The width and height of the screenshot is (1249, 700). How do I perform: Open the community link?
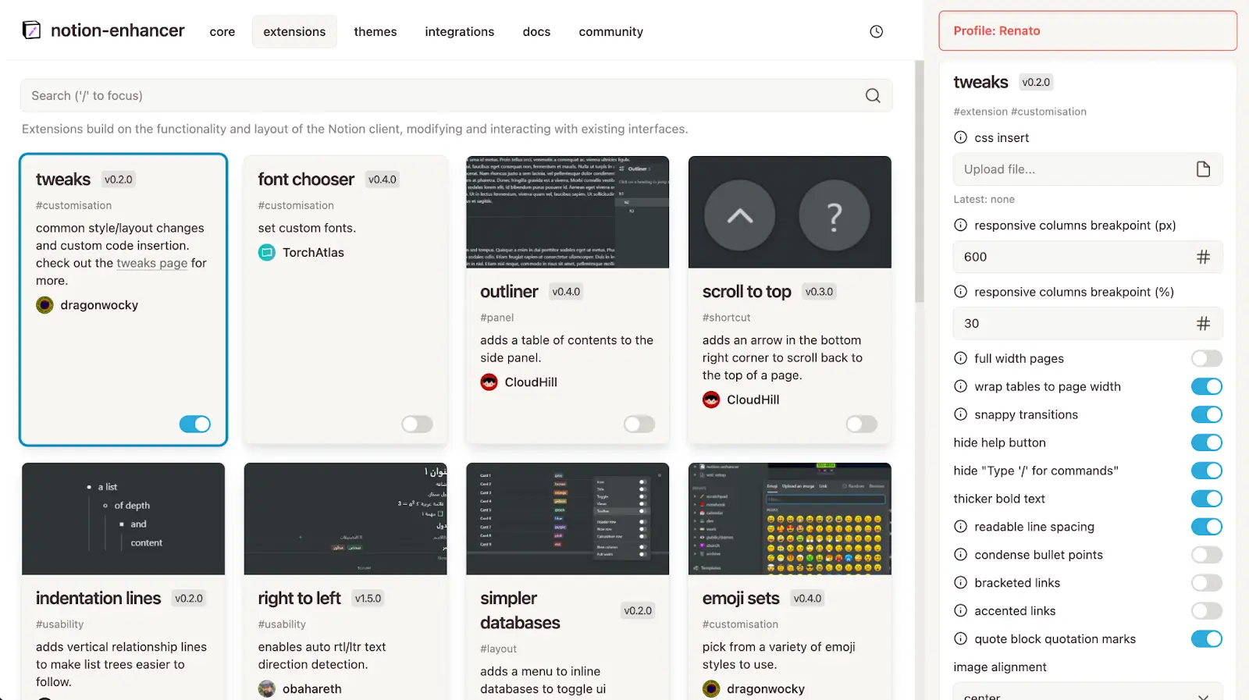pyautogui.click(x=611, y=32)
